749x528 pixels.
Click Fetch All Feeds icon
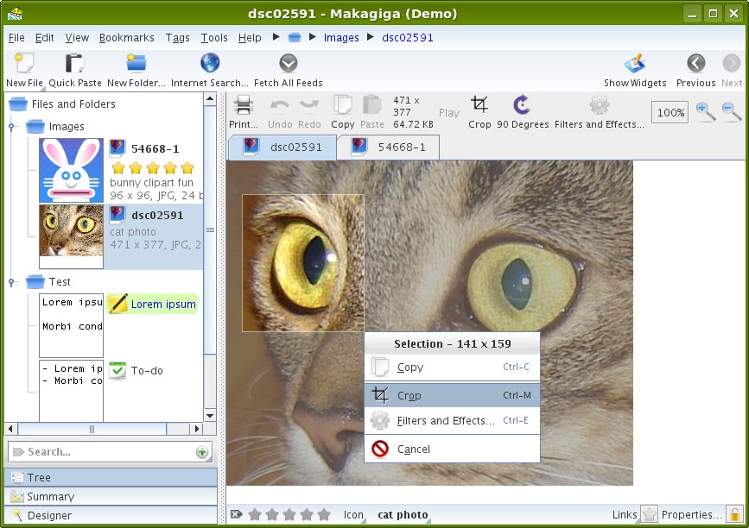click(x=288, y=64)
